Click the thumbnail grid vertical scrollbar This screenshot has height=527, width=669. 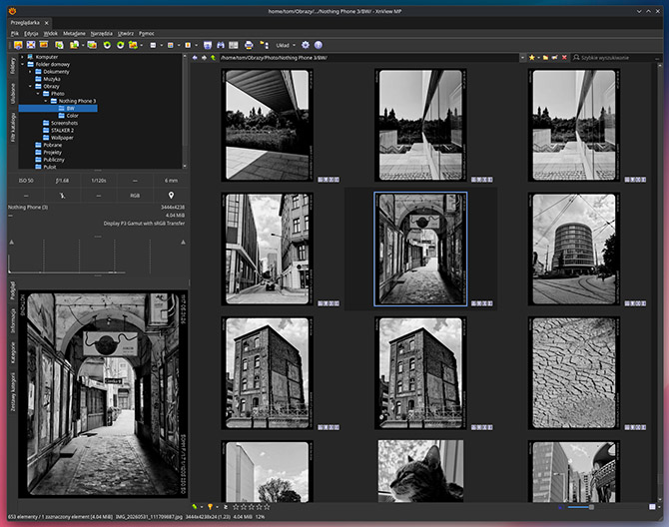tap(660, 281)
